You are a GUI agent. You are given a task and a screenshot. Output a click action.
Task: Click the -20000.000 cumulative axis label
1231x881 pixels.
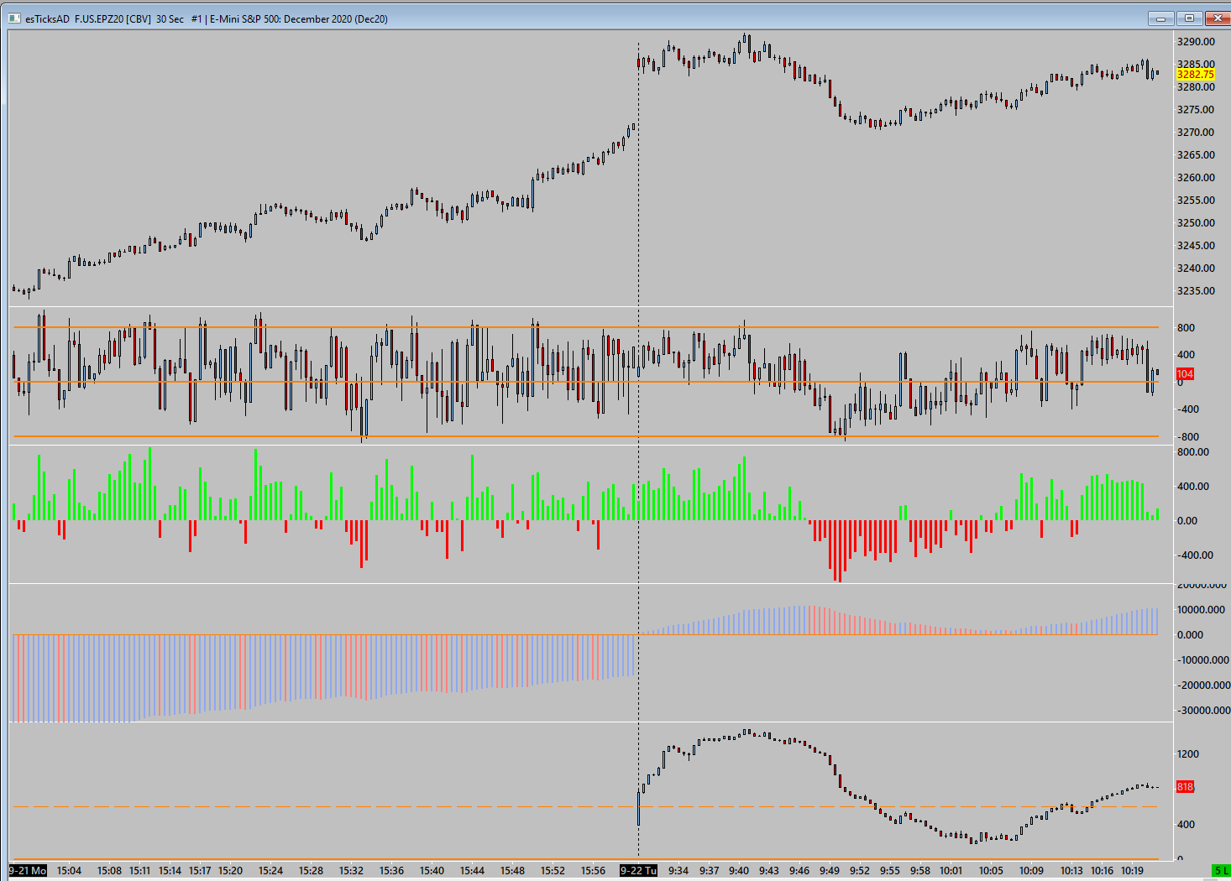pos(1202,686)
